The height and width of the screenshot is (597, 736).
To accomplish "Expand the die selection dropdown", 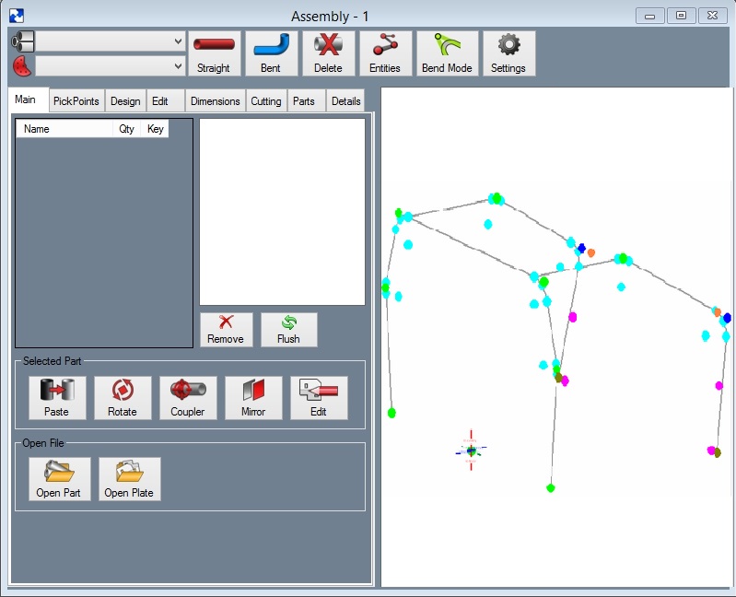I will click(111, 66).
